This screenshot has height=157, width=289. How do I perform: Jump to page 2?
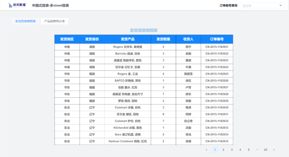[223, 150]
